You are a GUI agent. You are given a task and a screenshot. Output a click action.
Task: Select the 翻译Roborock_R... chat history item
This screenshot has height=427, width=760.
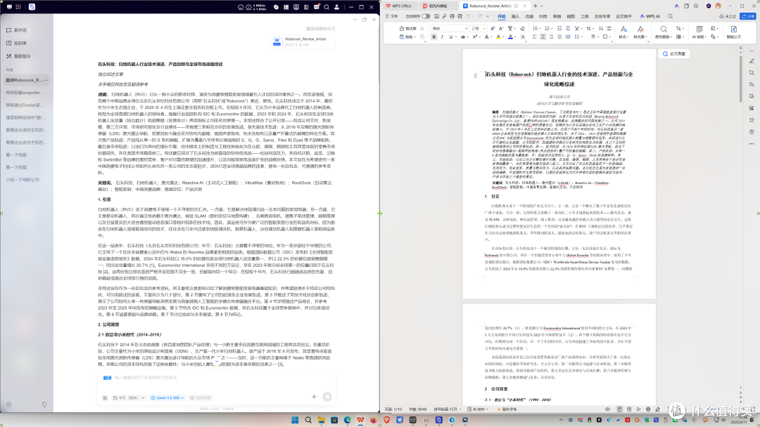tap(26, 80)
